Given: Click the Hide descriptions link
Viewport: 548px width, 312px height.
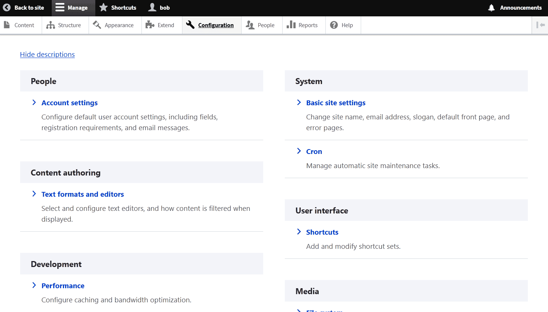Looking at the screenshot, I should 47,54.
